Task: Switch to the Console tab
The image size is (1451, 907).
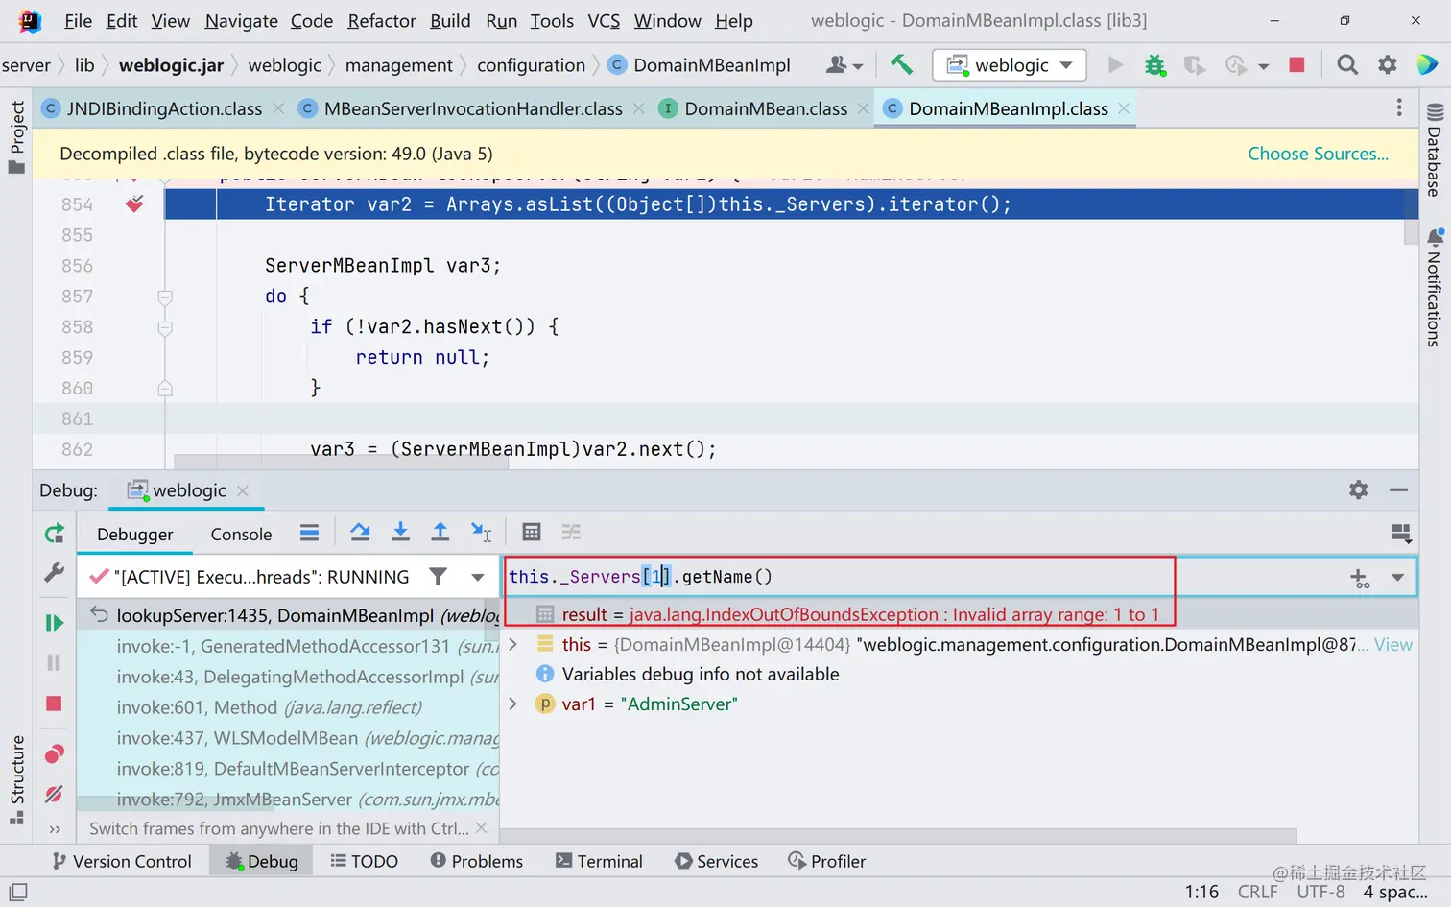Action: (x=241, y=534)
